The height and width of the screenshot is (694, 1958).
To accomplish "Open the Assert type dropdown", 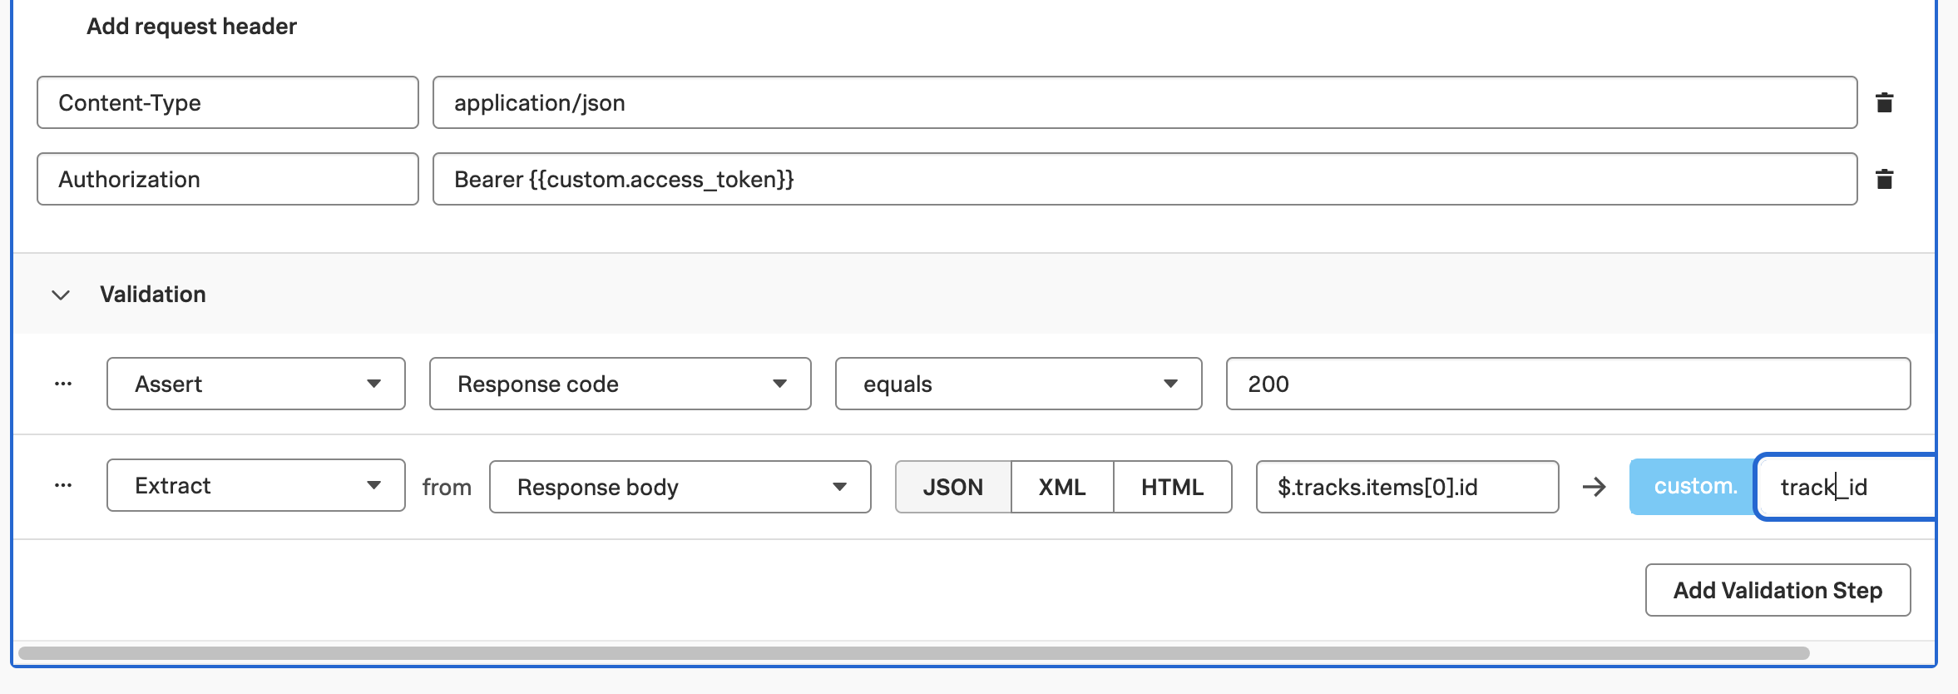I will point(255,384).
